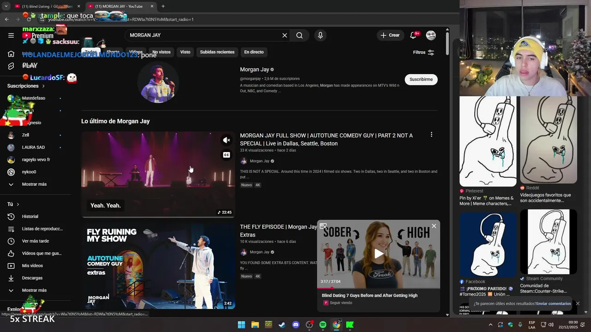Viewport: 591px width, 332px height.
Task: Open File Explorer from the taskbar
Action: click(x=255, y=325)
